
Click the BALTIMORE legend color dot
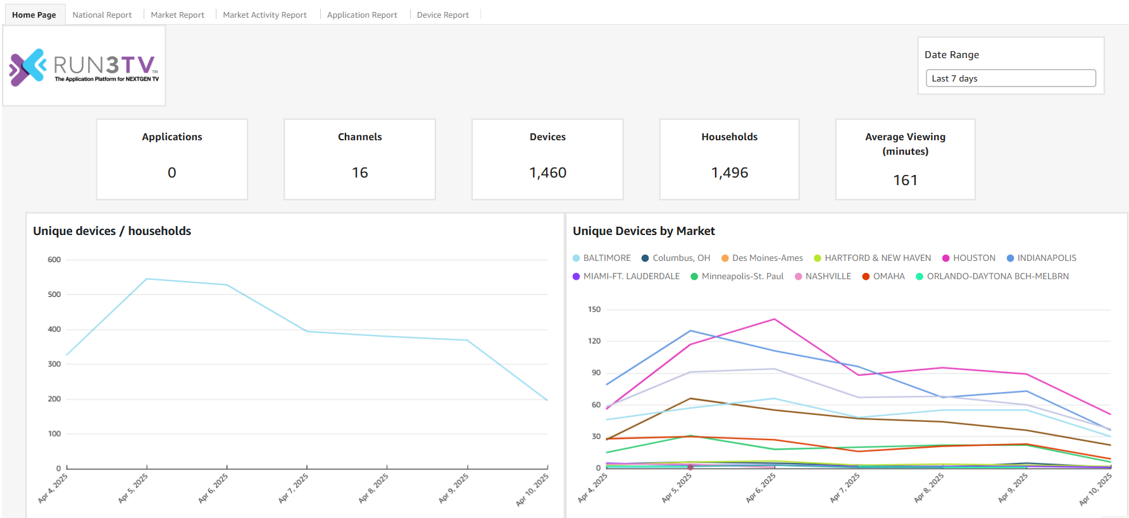[x=577, y=258]
